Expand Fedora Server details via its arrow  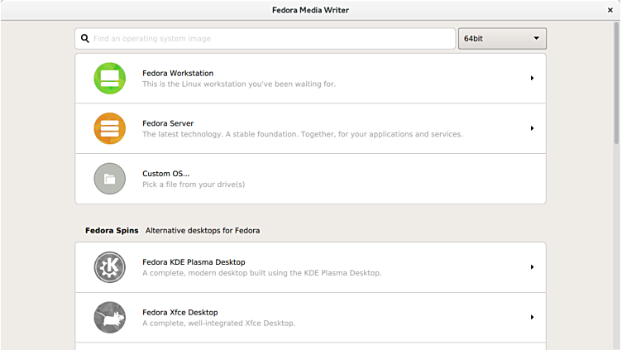coord(532,128)
